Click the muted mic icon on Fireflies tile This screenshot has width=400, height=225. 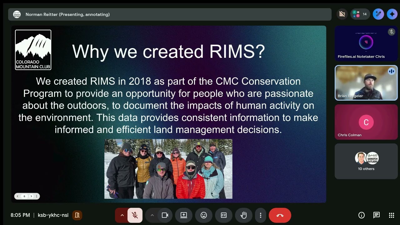coord(392,32)
